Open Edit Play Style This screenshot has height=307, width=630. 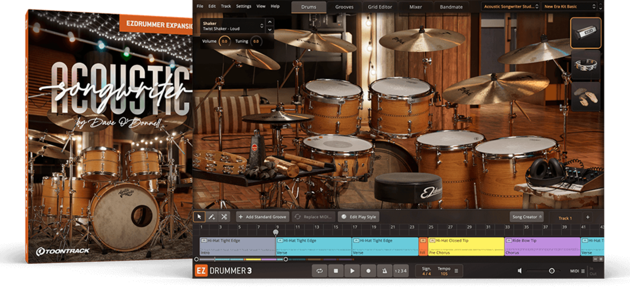[x=359, y=217]
